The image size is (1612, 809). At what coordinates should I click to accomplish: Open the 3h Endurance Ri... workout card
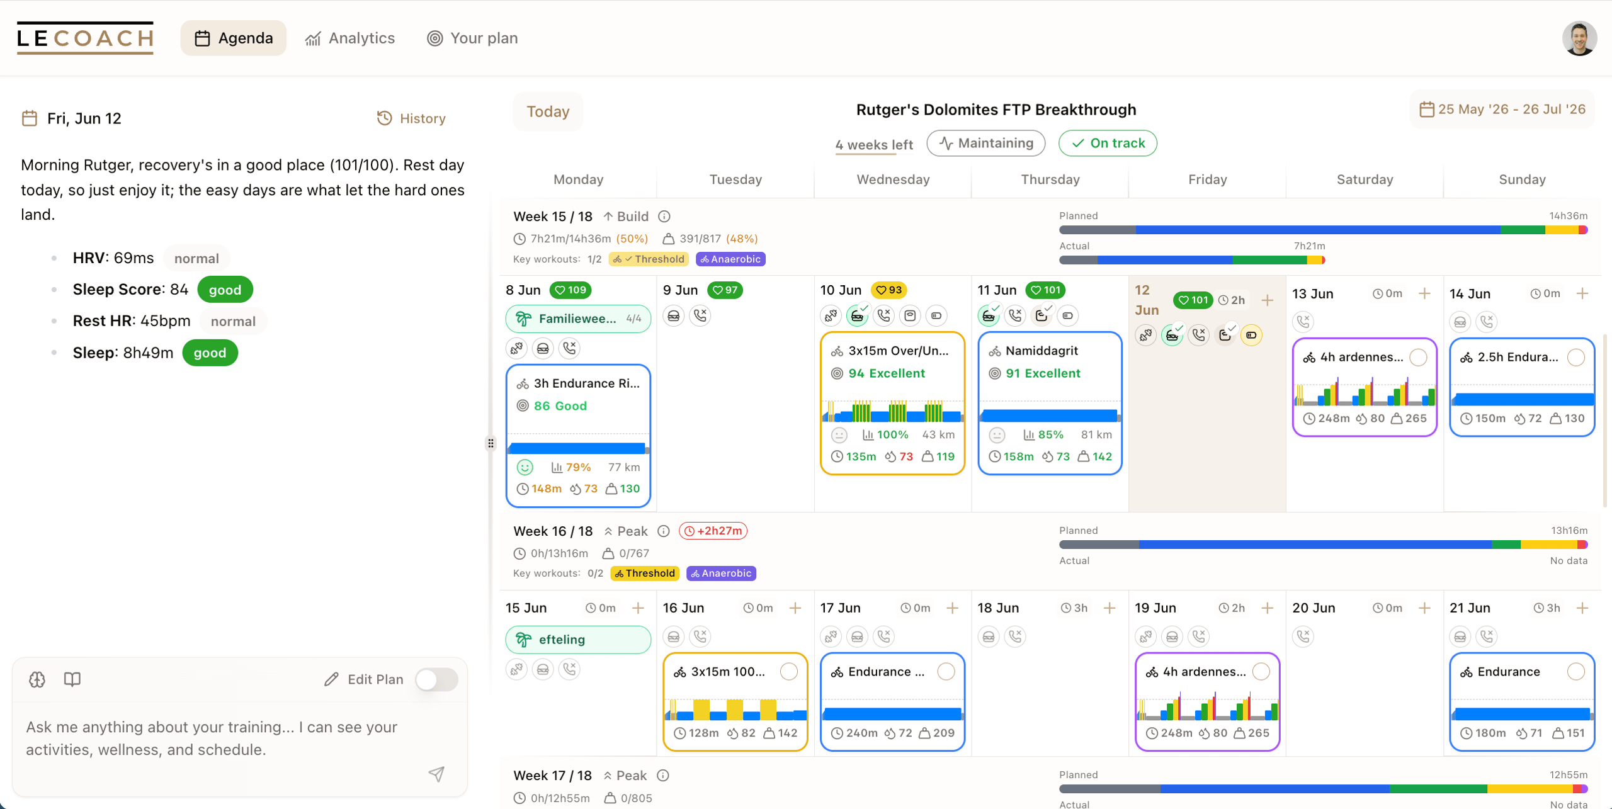point(578,436)
